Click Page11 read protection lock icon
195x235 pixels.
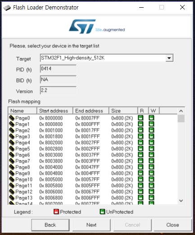[141, 185]
